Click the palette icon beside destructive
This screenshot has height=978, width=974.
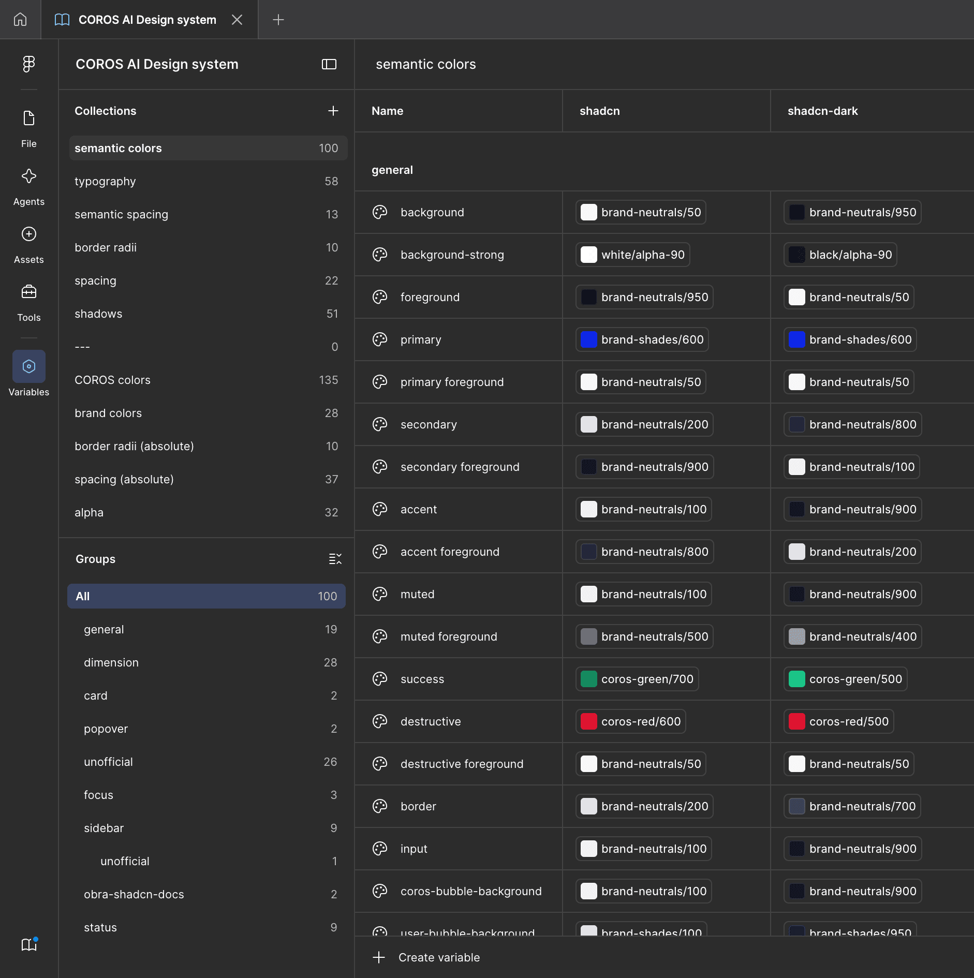[x=380, y=721]
